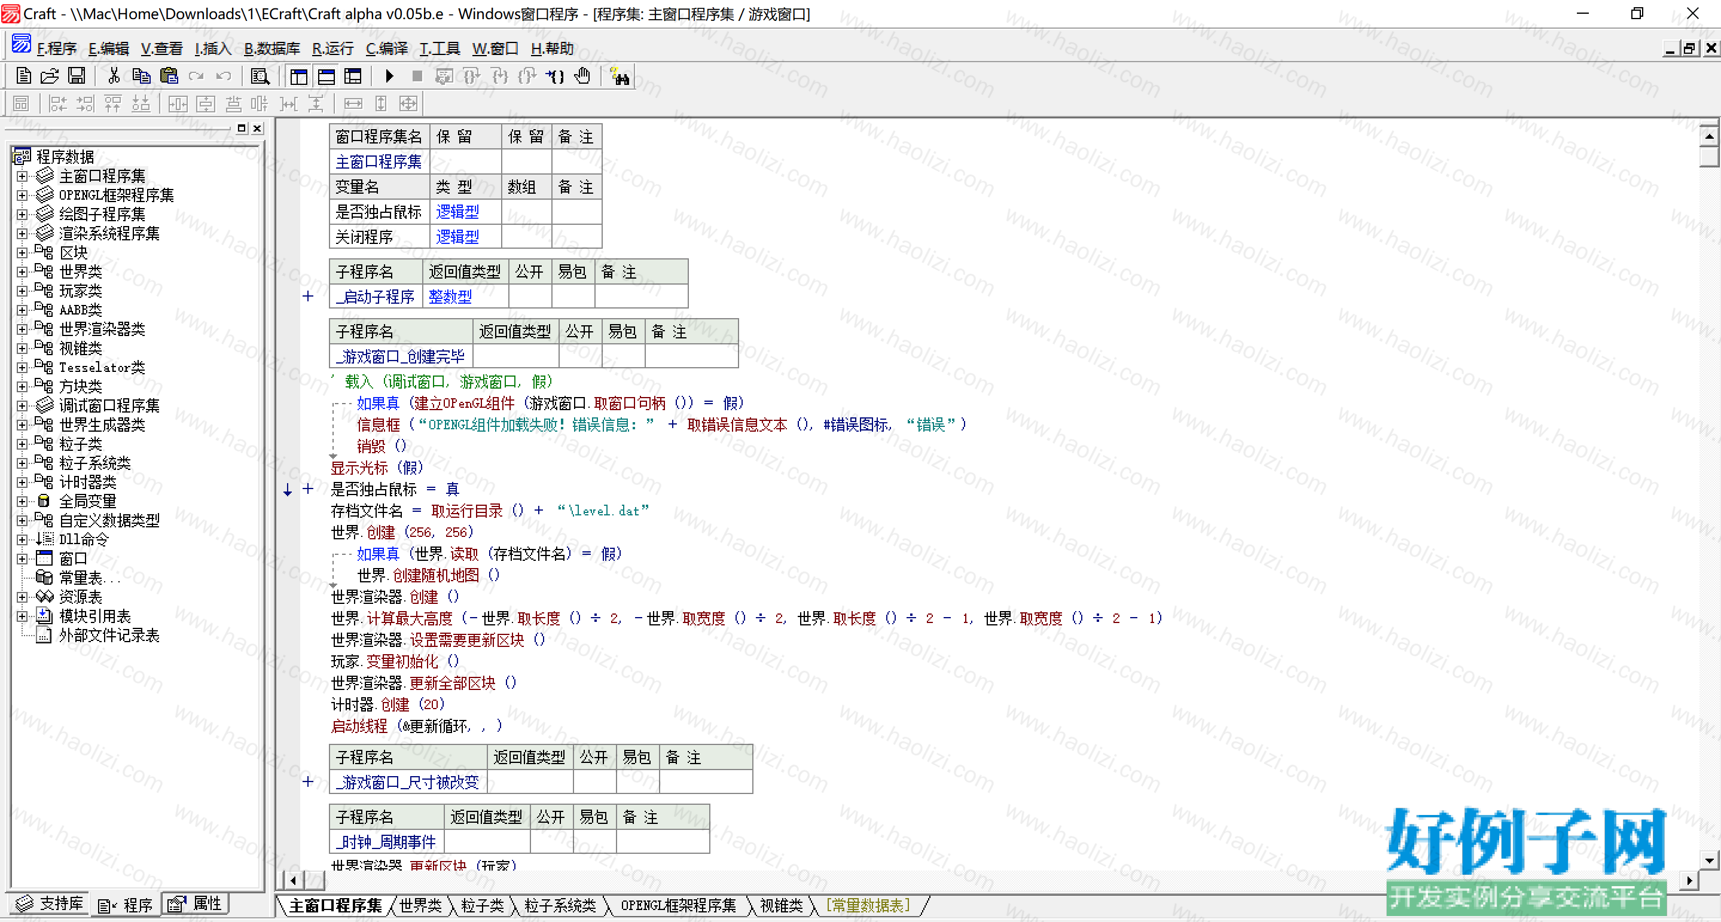Image resolution: width=1721 pixels, height=922 pixels.
Task: Select 粒子系统类 in the program tree
Action: [x=95, y=463]
